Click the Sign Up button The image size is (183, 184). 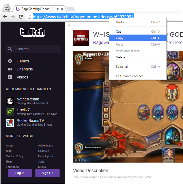47,173
